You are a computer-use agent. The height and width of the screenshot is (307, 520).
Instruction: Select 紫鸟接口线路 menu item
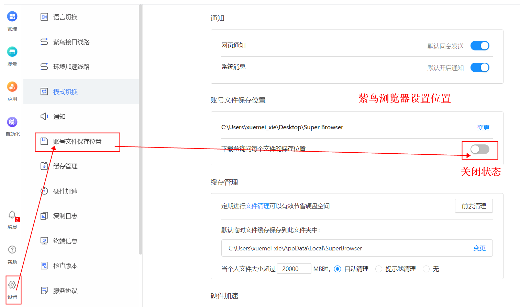click(x=81, y=42)
